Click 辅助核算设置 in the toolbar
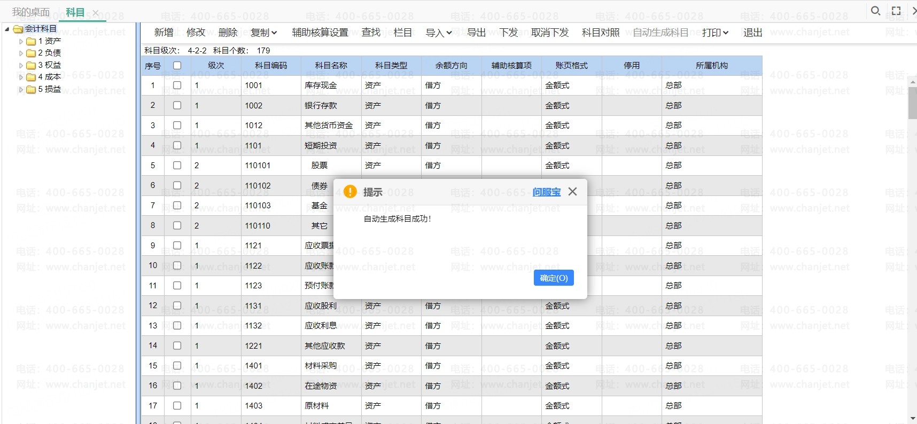This screenshot has height=424, width=917. [320, 33]
